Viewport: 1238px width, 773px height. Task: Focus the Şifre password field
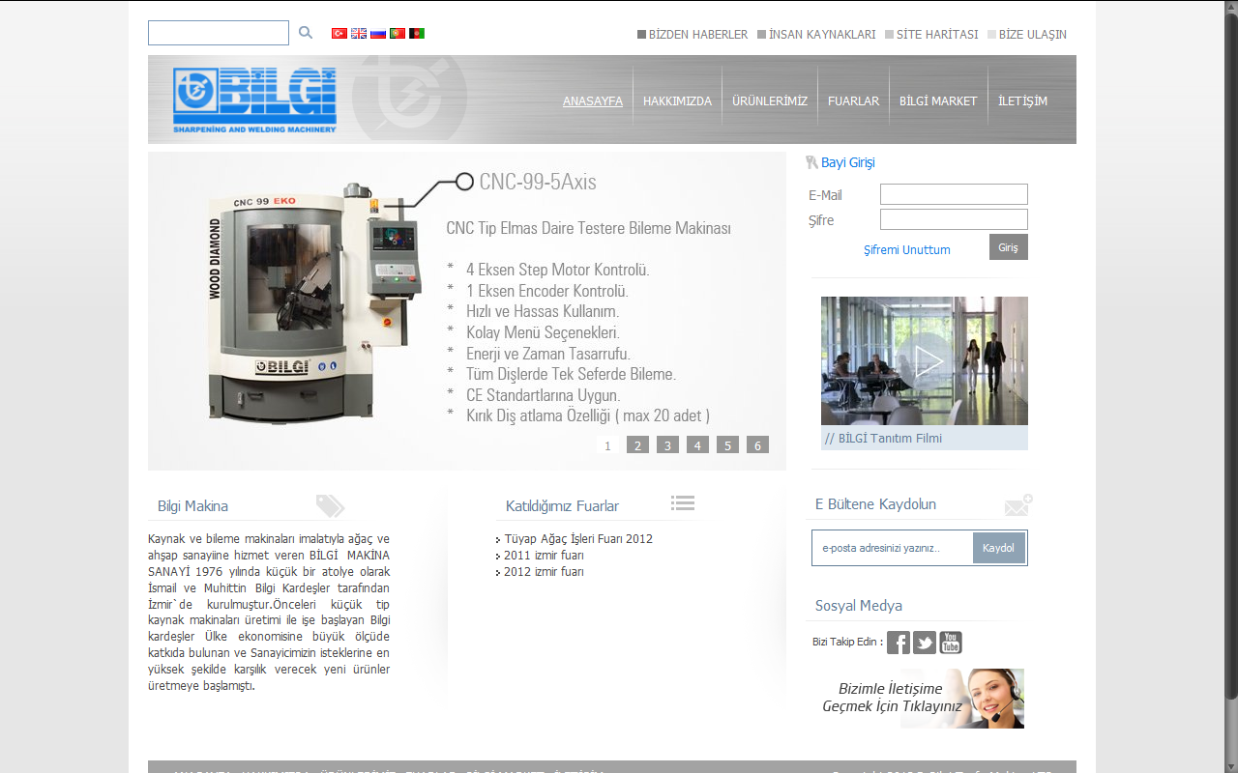click(x=954, y=219)
